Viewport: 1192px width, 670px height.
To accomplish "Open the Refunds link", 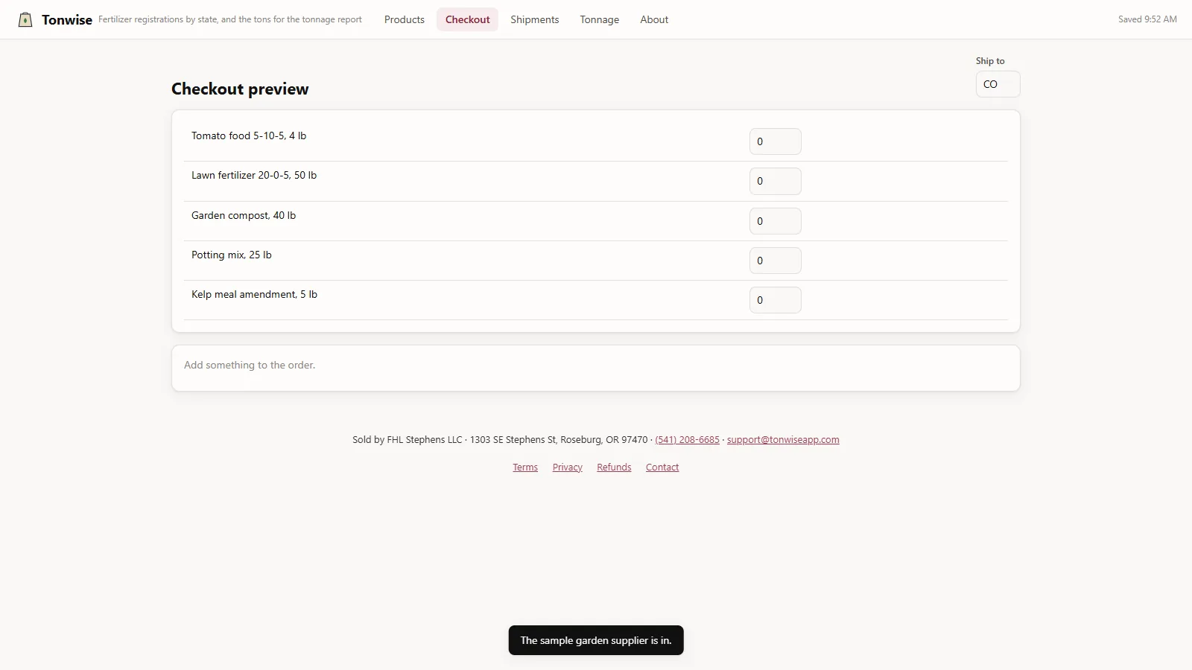I will point(614,467).
